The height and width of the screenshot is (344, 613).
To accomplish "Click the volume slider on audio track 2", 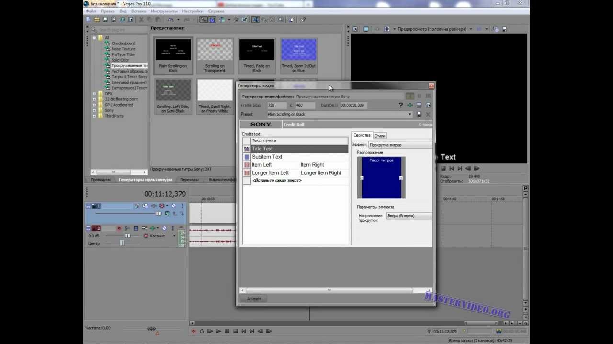I will [127, 236].
